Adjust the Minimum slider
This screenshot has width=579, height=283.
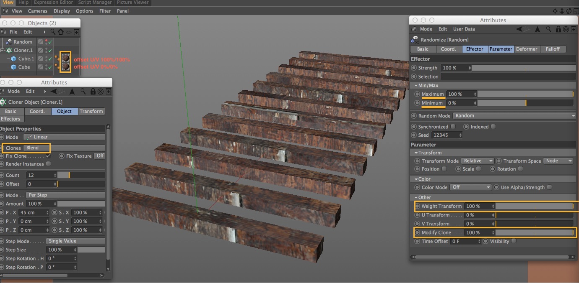click(525, 103)
